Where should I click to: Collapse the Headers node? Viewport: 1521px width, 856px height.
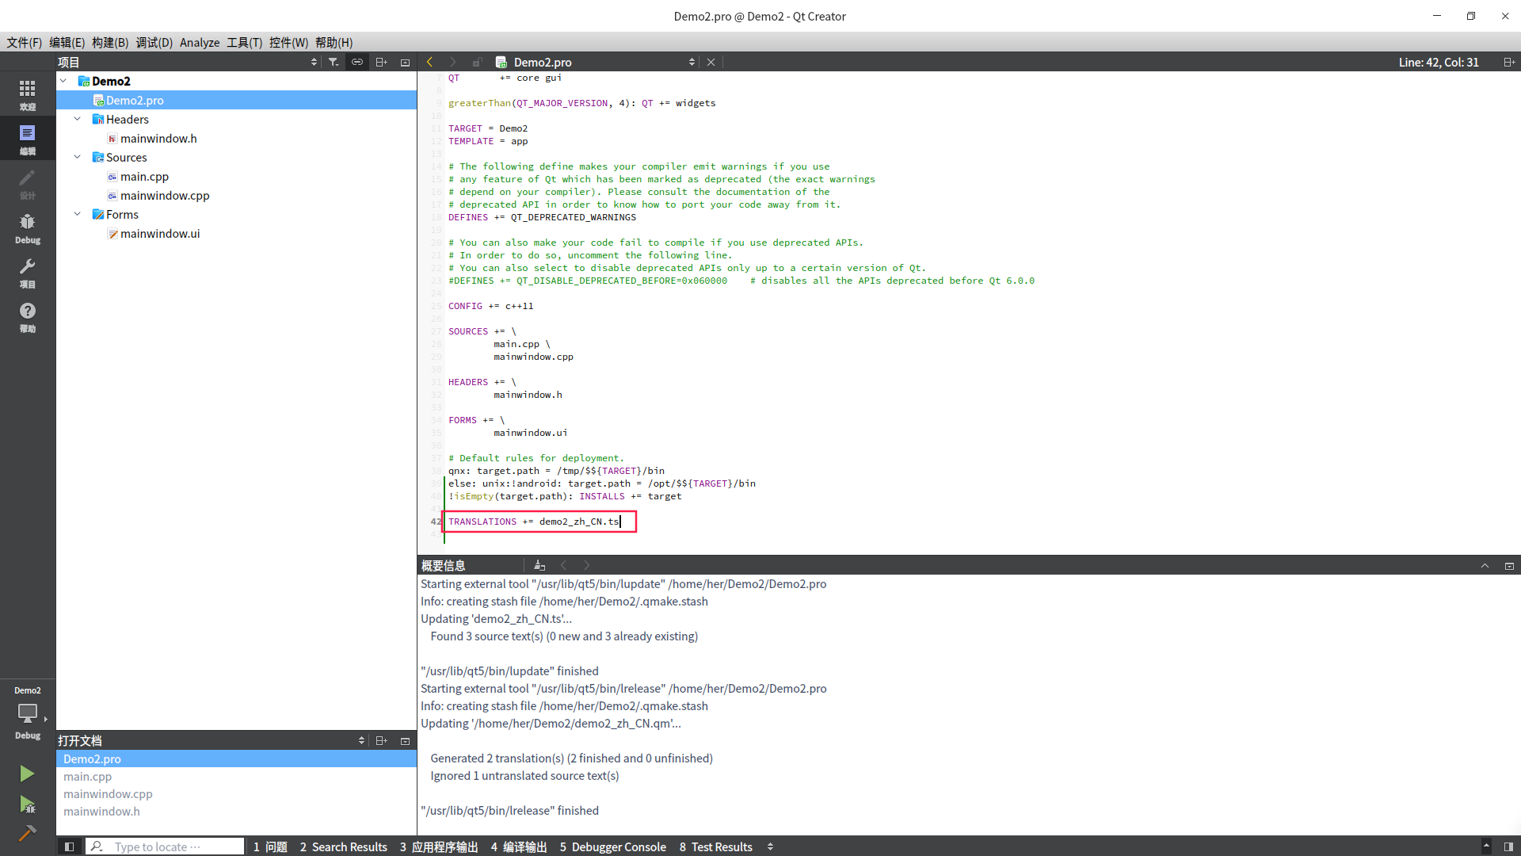[77, 119]
